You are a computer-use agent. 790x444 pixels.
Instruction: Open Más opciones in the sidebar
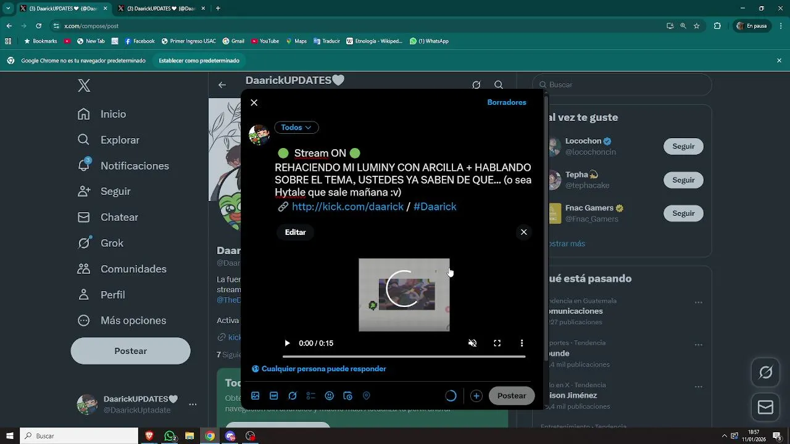pos(122,321)
